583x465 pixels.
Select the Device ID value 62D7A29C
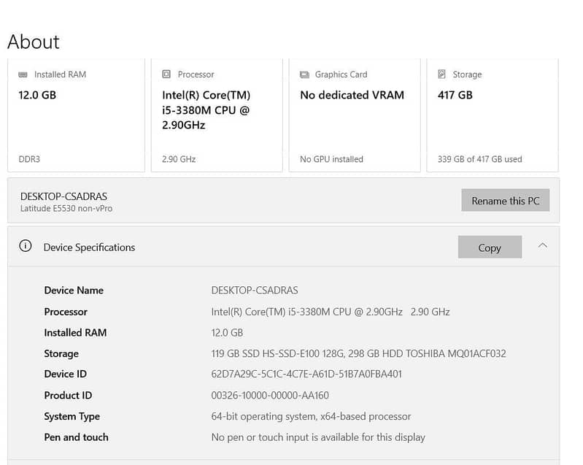306,374
